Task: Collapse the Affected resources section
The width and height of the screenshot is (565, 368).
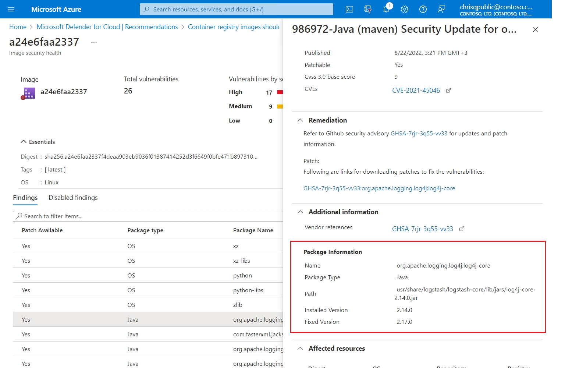Action: point(301,348)
